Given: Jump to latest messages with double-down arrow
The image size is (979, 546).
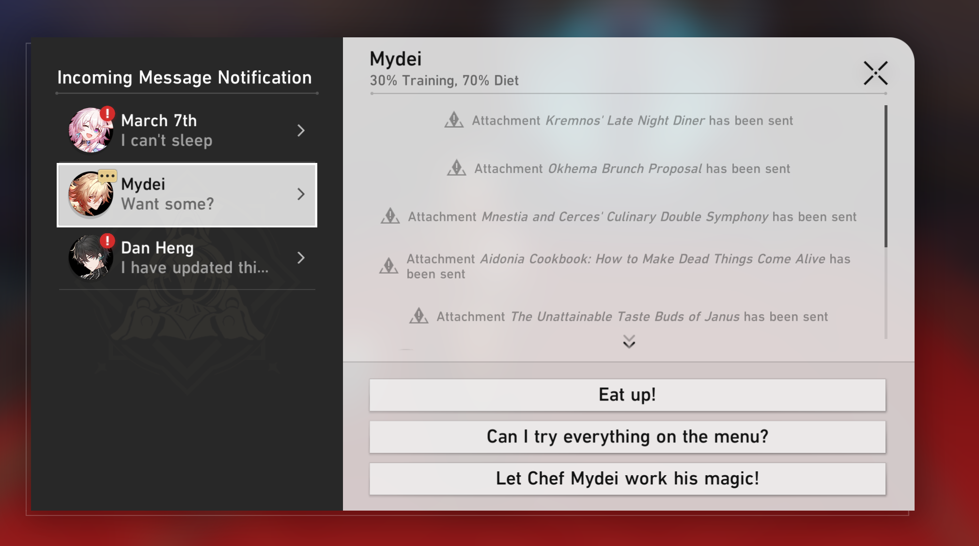Looking at the screenshot, I should [629, 342].
